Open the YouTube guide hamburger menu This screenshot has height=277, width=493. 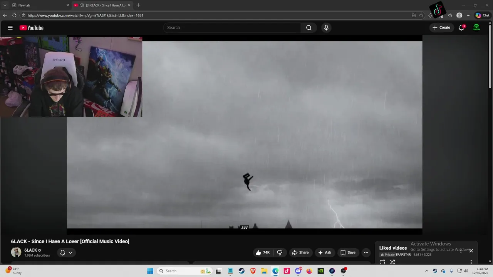pyautogui.click(x=10, y=28)
